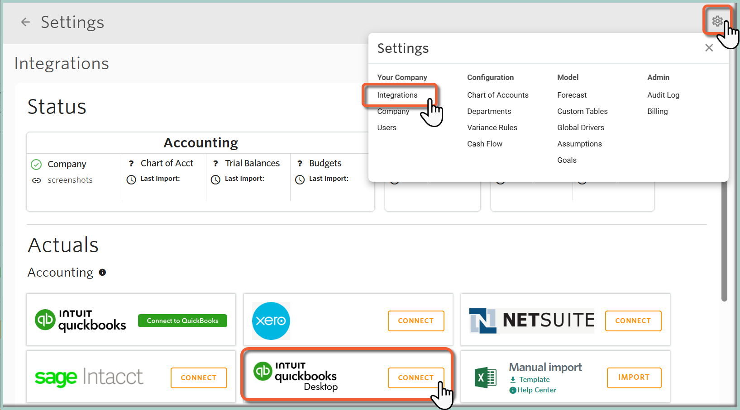Click the 'Trial Balances' status label

[x=252, y=163]
